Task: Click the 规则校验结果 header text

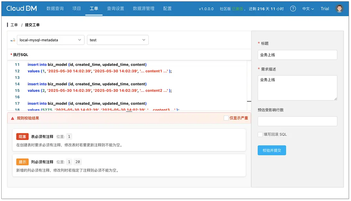Action: [28, 118]
